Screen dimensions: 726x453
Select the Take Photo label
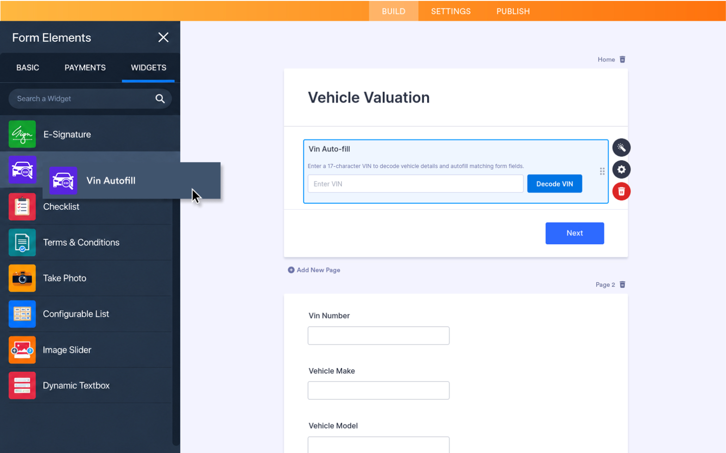[x=64, y=278]
